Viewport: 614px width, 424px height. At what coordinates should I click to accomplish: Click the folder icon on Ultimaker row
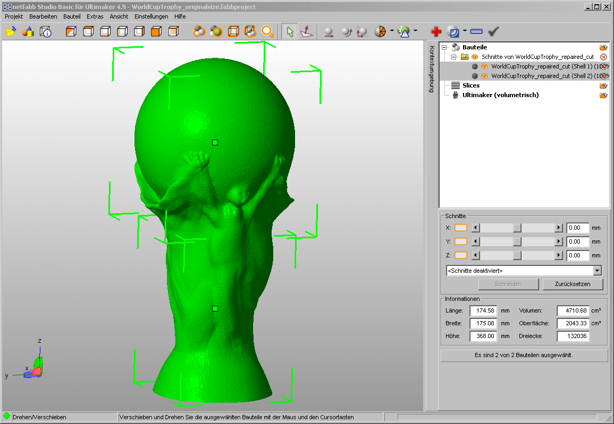pos(603,95)
